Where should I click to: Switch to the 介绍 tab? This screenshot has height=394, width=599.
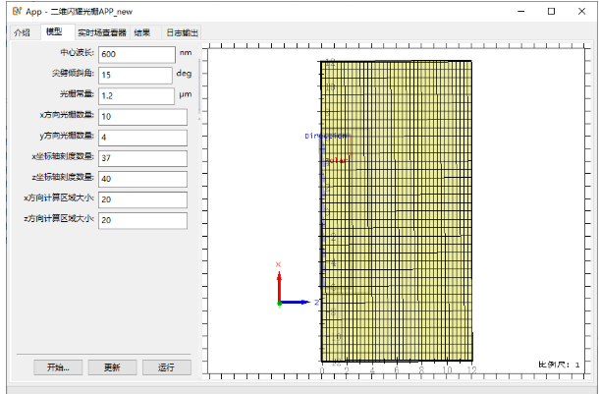click(x=22, y=32)
